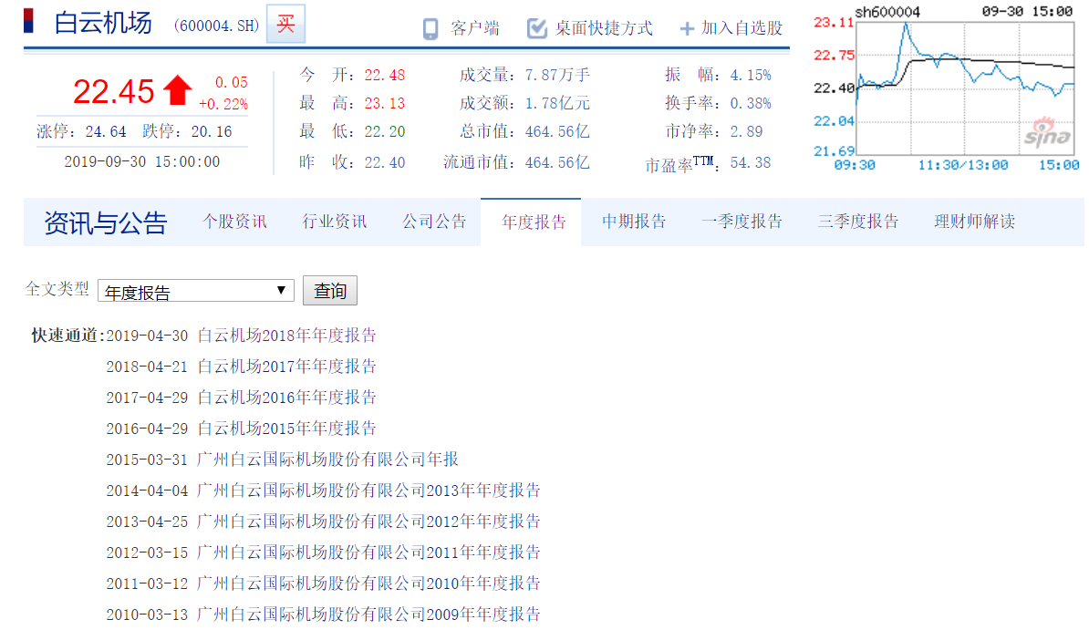
Task: Click the 快速通道 label
Action: (x=67, y=336)
